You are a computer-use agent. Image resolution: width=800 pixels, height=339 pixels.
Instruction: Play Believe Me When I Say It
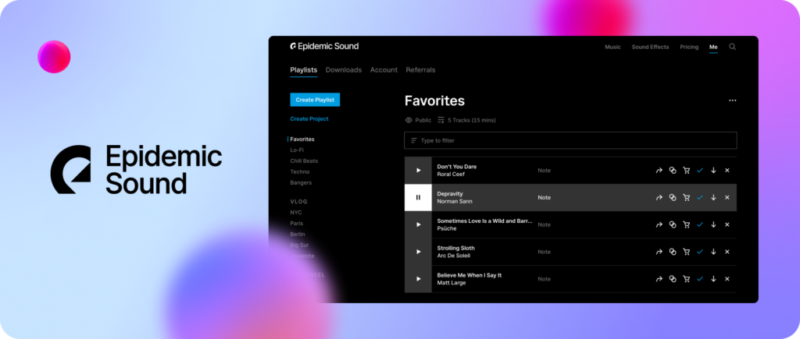click(x=419, y=279)
